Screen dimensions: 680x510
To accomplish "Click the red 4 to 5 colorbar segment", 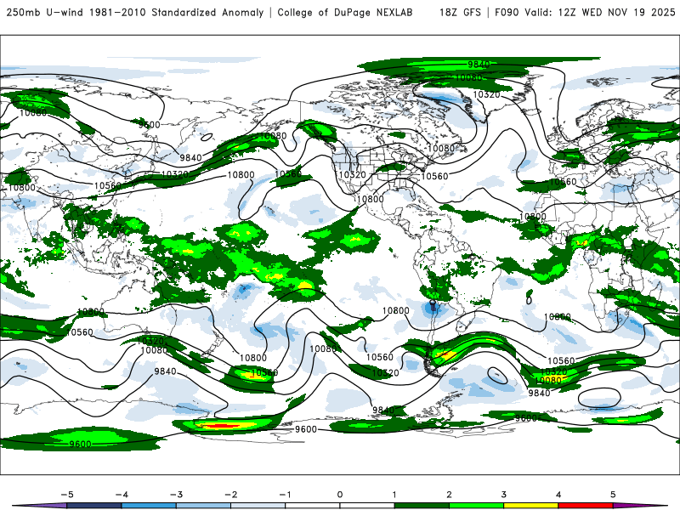I will tap(585, 506).
